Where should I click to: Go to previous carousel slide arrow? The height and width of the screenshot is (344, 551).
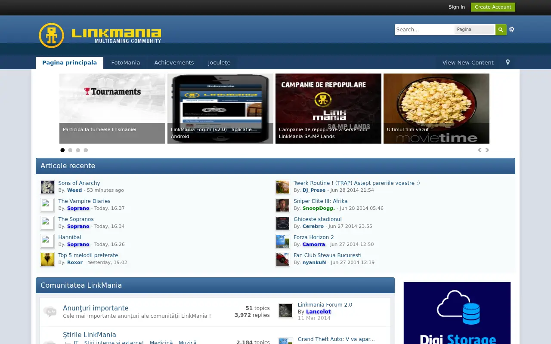point(480,150)
